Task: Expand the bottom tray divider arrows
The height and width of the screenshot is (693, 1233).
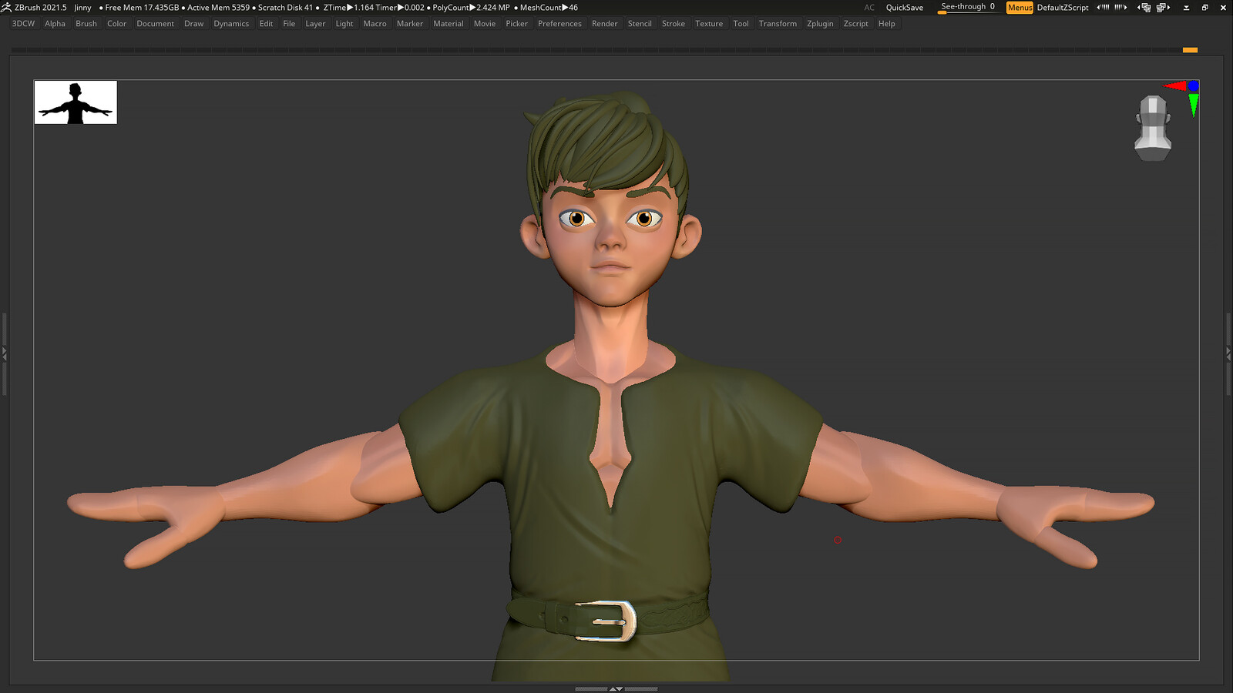Action: 616,689
